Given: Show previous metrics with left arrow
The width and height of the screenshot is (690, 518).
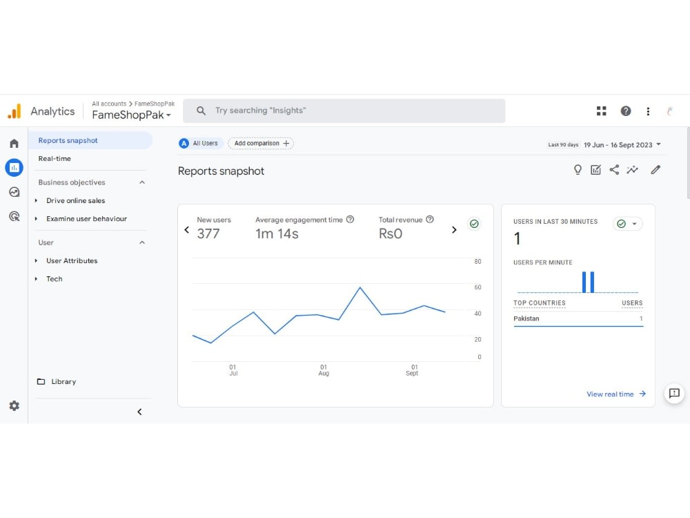Looking at the screenshot, I should click(186, 229).
